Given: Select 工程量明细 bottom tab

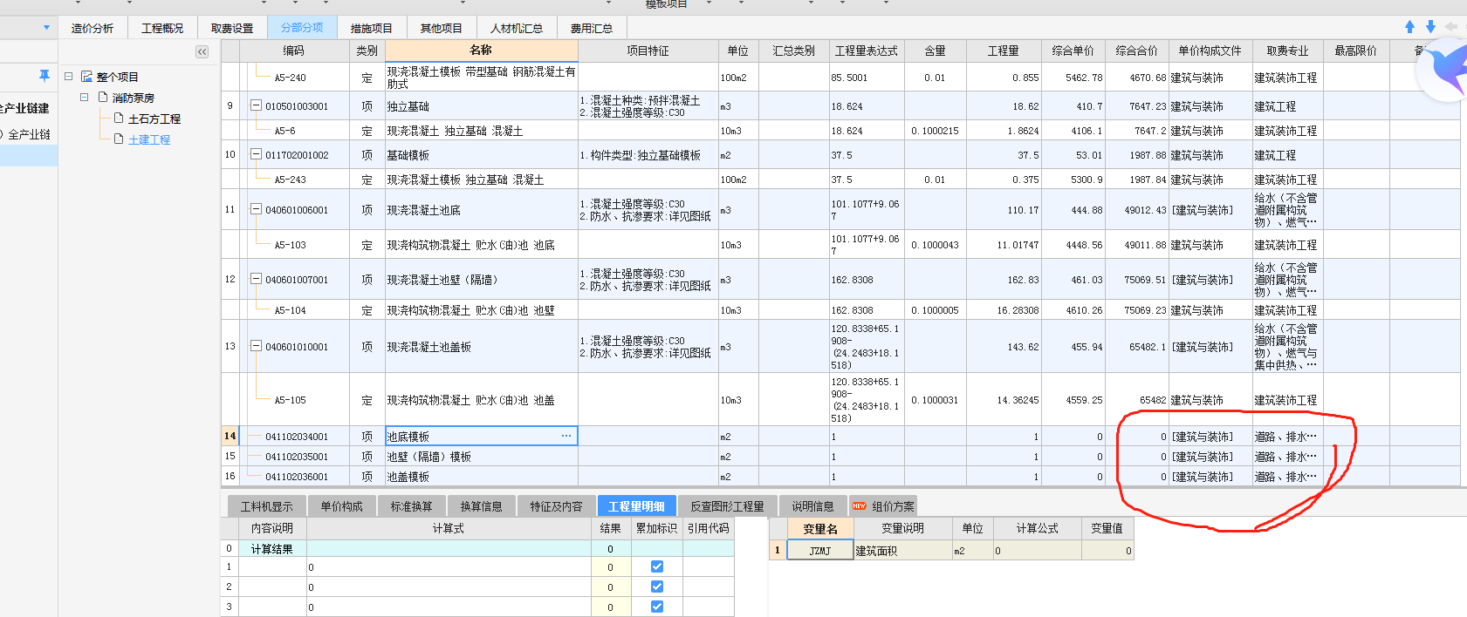Looking at the screenshot, I should tap(636, 506).
